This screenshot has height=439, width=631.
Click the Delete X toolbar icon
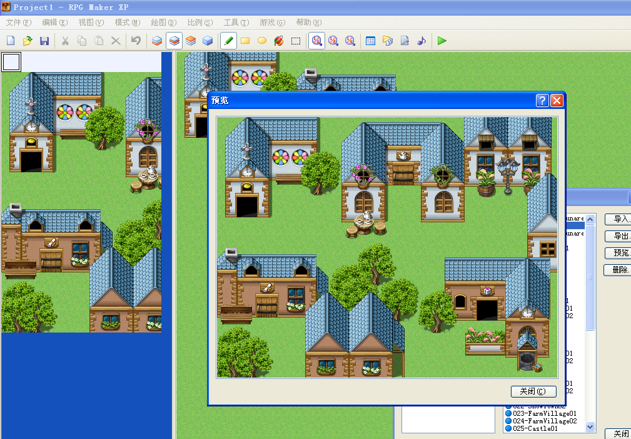pos(116,41)
